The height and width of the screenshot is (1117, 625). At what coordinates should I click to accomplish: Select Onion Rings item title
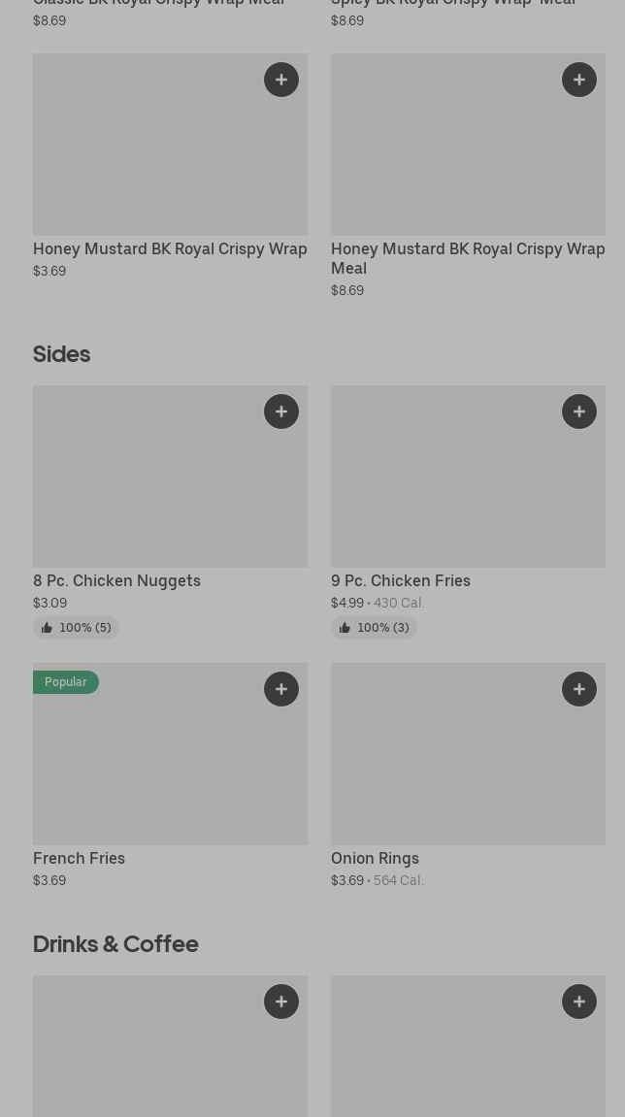375,859
